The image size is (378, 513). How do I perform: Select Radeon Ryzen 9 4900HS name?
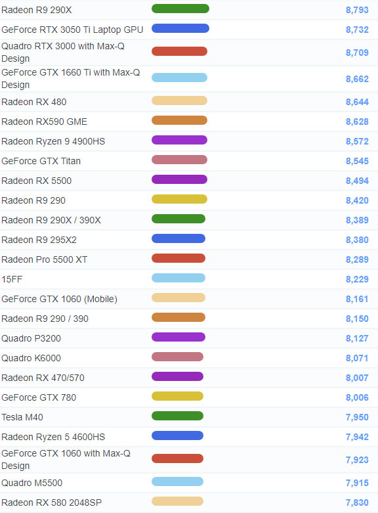click(53, 141)
